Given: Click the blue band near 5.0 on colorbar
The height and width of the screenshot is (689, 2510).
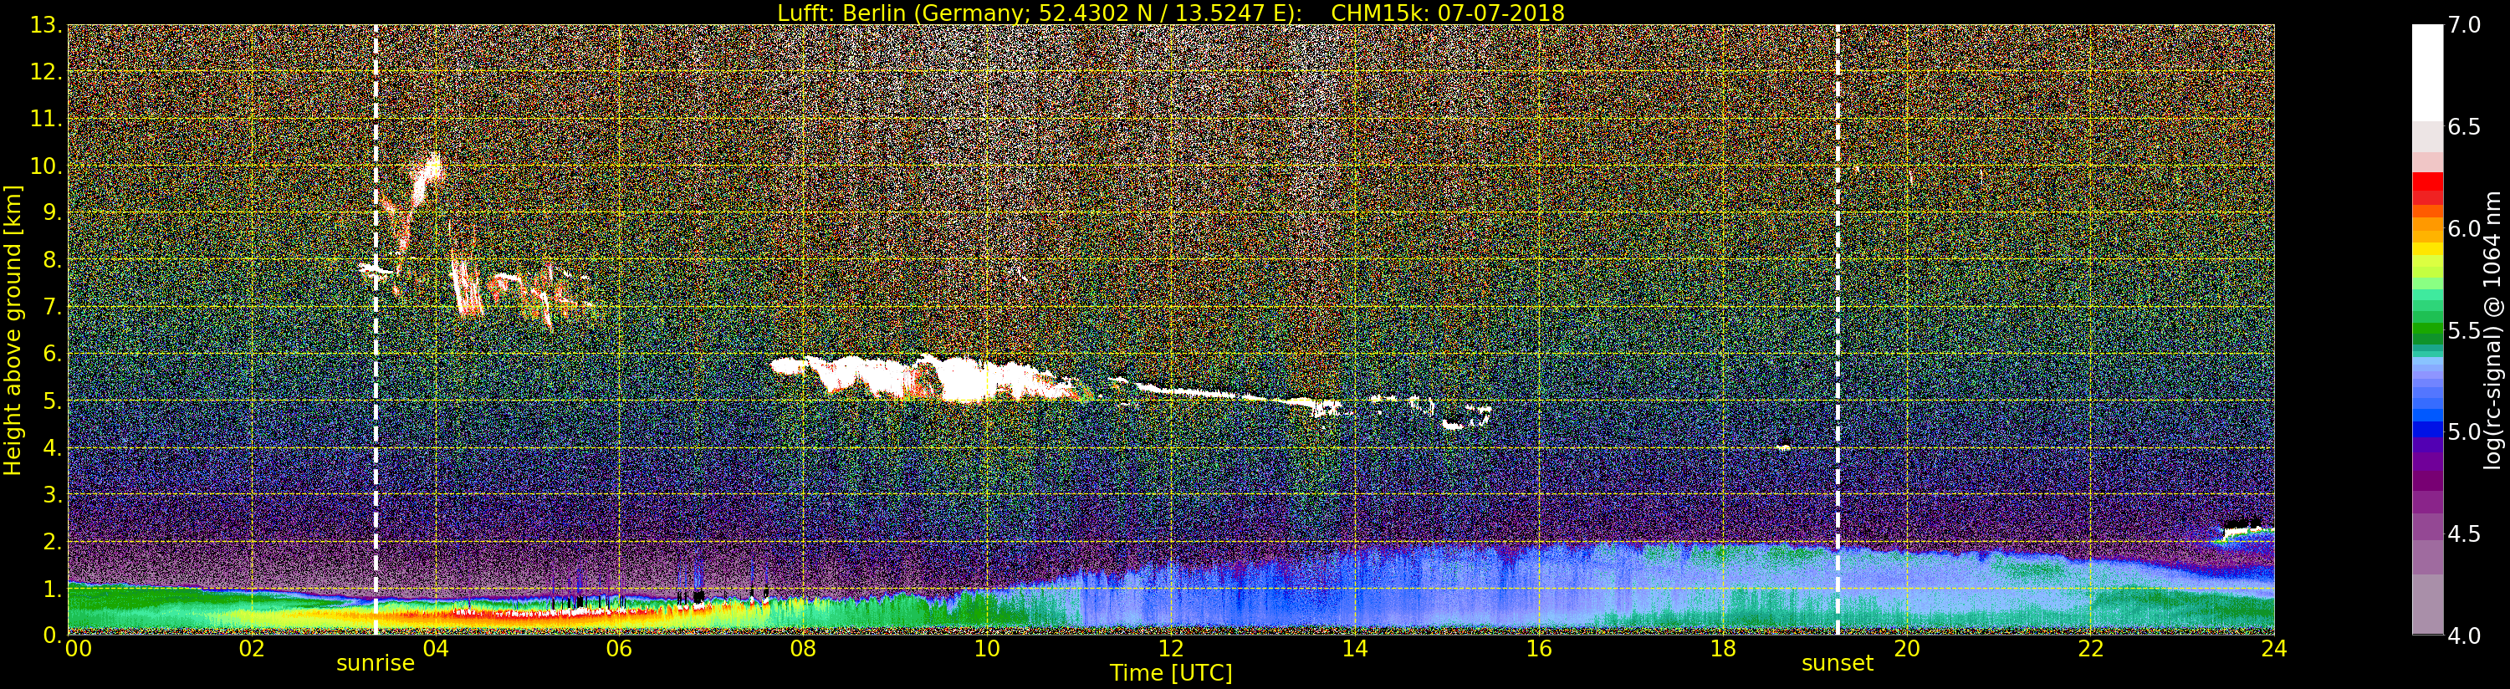Looking at the screenshot, I should (2427, 431).
